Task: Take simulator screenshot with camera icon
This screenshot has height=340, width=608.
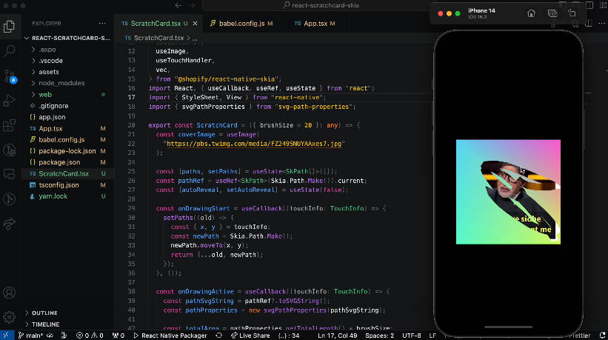Action: (x=552, y=13)
